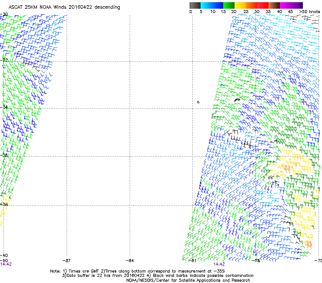Click the '>50 knots' legend label
This screenshot has width=322, height=283.
tap(309, 12)
